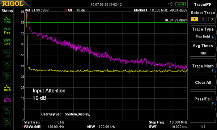Image resolution: width=217 pixels, height=130 pixels.
Task: Click the Clear All softkey
Action: 203,82
